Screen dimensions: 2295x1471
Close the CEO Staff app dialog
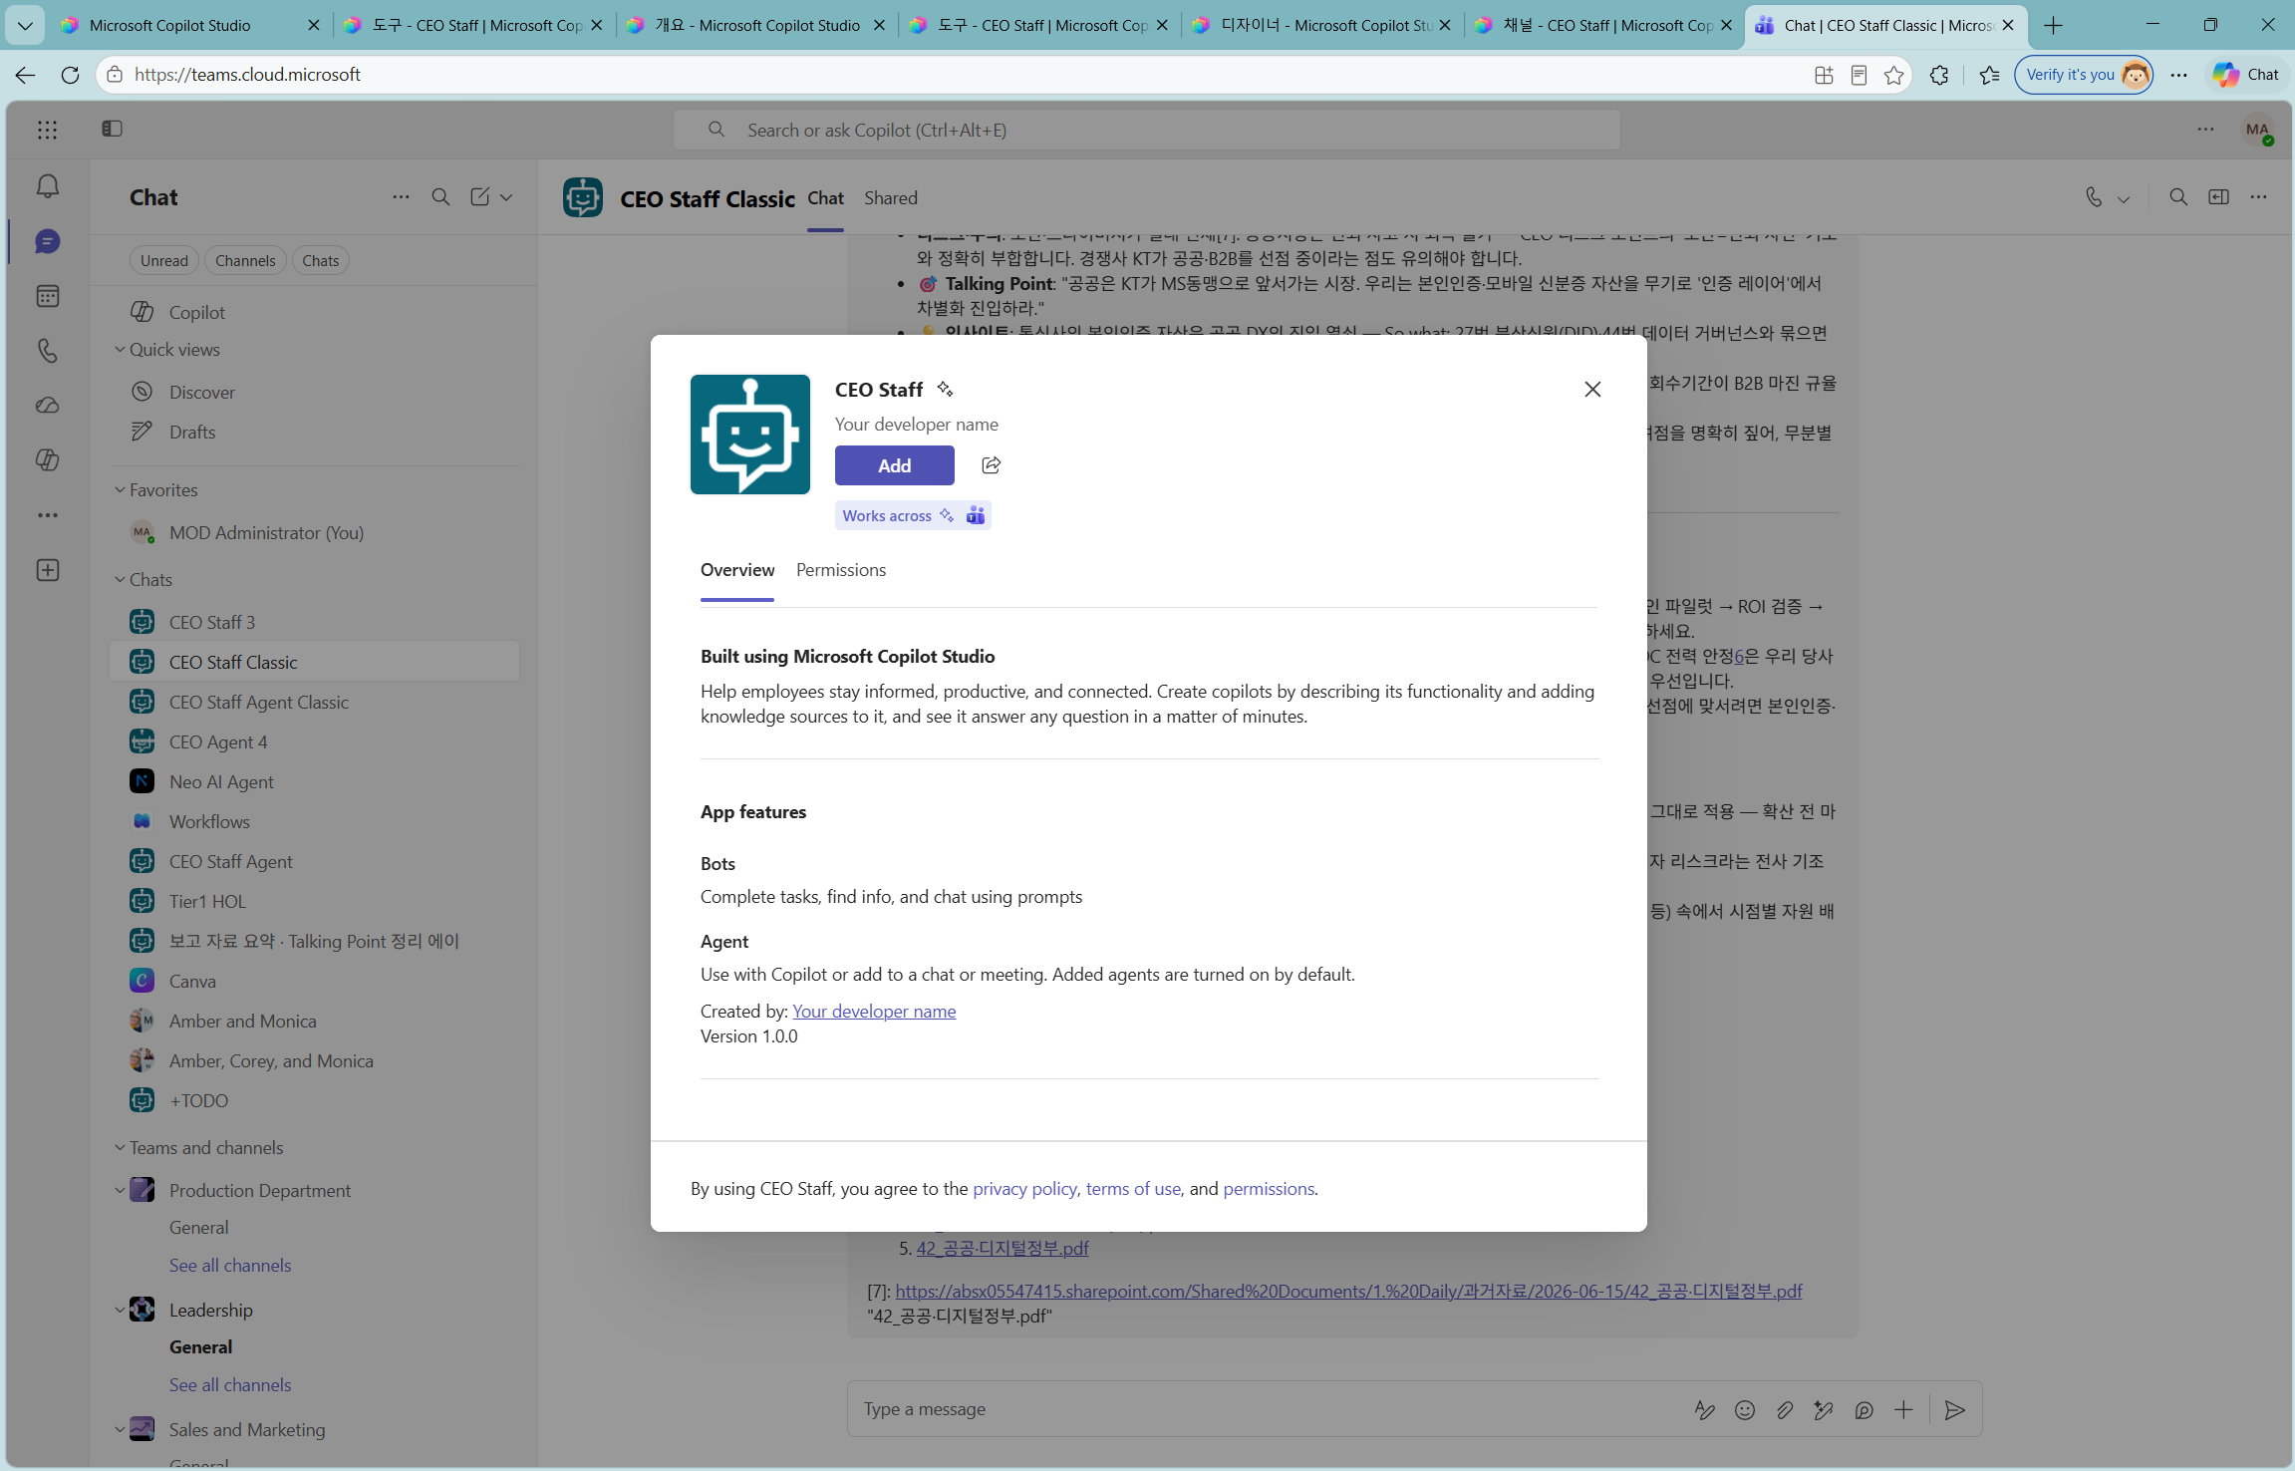(1592, 390)
